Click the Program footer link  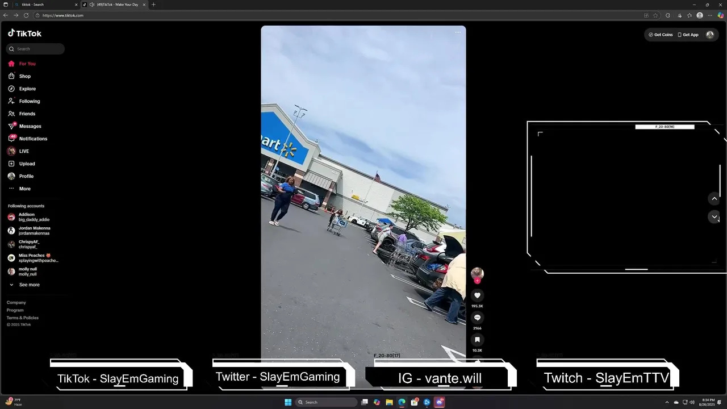pos(15,310)
